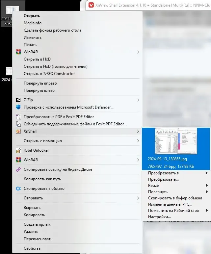Click Преобразовать... in XnShell submenu
The width and height of the screenshot is (211, 254).
click(176, 179)
